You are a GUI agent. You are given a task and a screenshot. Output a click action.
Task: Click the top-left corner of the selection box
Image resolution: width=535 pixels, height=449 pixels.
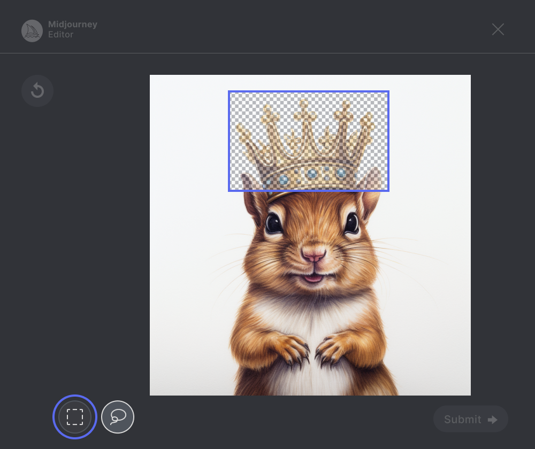tap(229, 91)
